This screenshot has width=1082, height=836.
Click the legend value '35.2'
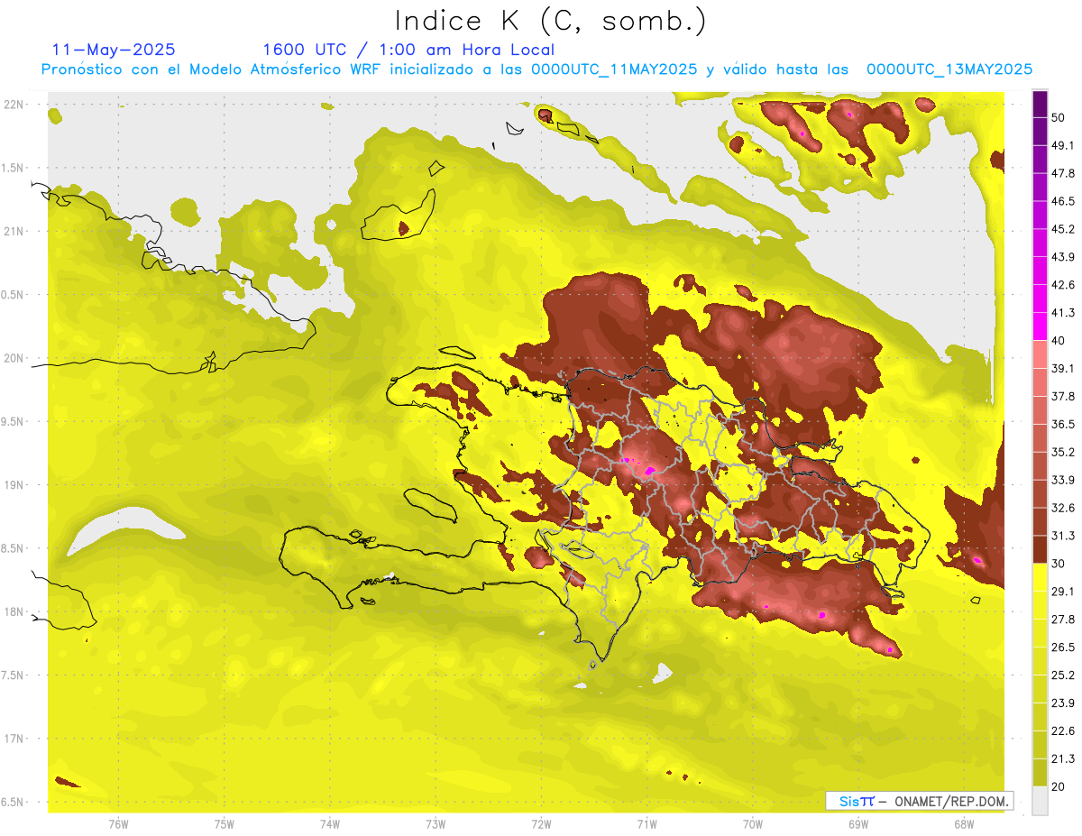[1063, 452]
